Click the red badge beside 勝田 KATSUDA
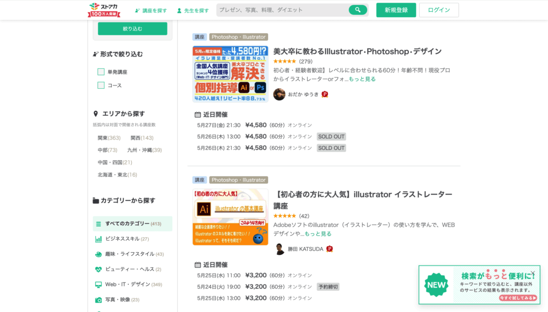The image size is (548, 312). point(329,249)
